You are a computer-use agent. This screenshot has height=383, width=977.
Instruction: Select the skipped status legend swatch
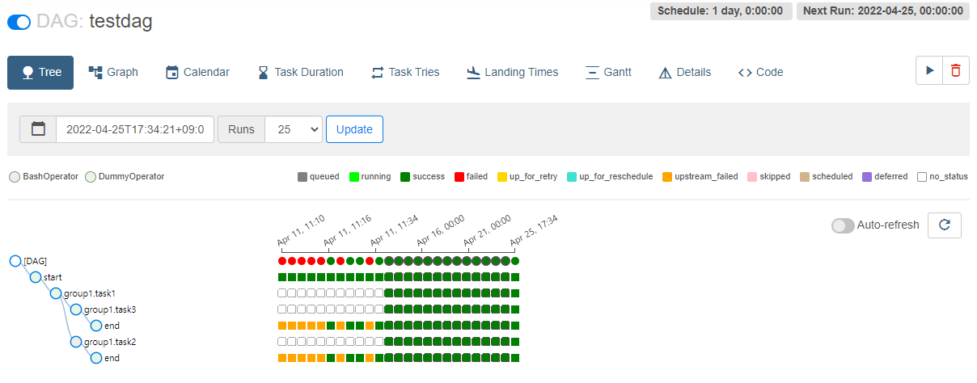pos(752,176)
